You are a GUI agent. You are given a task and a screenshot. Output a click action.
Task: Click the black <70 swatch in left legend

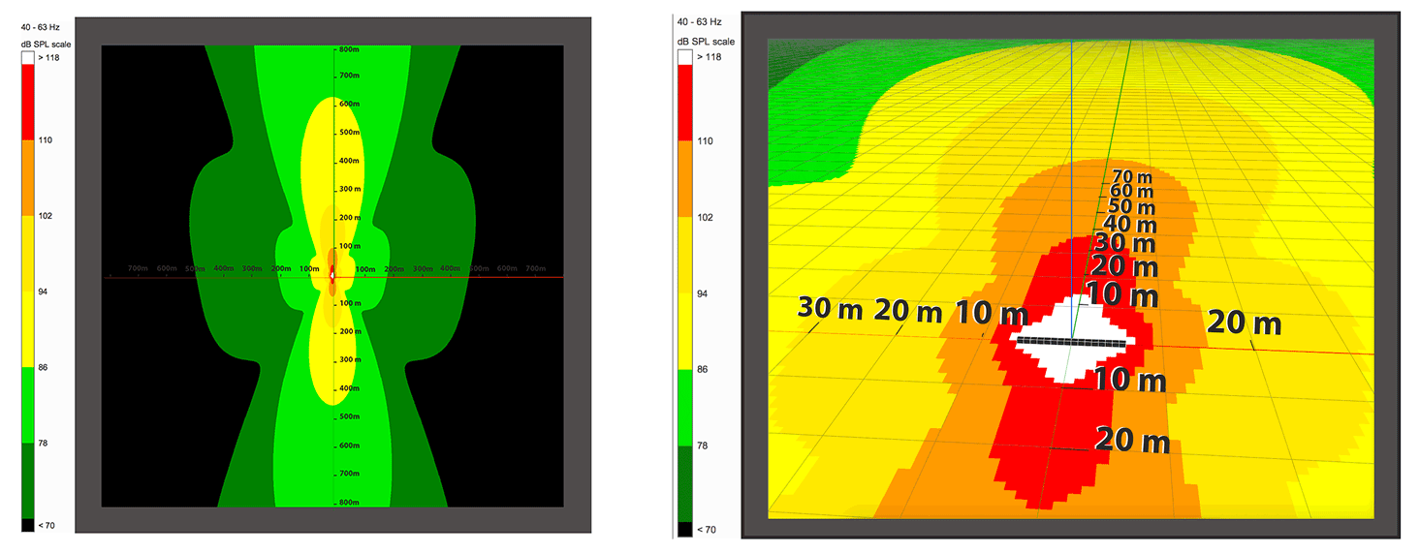click(x=27, y=525)
